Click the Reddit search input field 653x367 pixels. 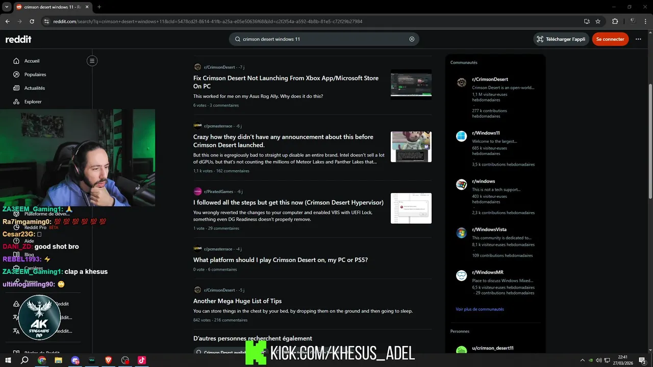tap(324, 39)
